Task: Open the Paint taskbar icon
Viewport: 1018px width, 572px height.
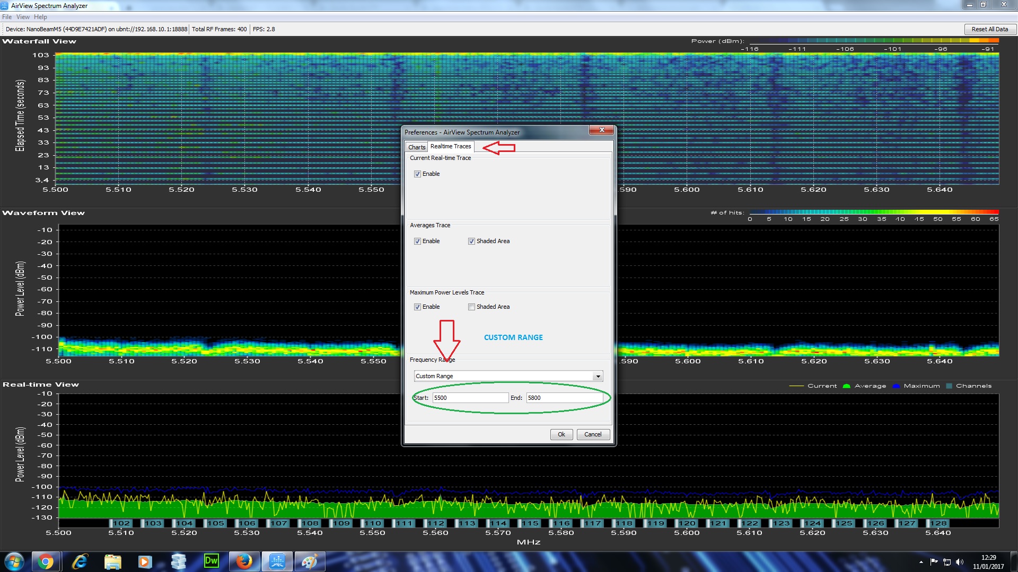Action: [x=310, y=561]
